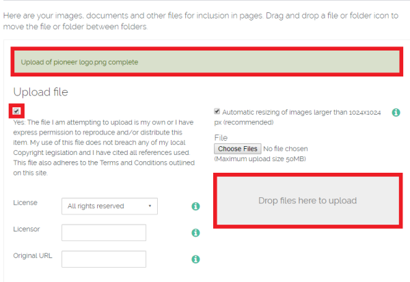Screen dimensions: 410x282
Task: Show help icon for Original URL field
Action: [195, 259]
